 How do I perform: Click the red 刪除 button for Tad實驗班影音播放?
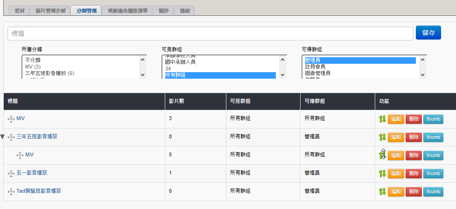[x=414, y=192]
